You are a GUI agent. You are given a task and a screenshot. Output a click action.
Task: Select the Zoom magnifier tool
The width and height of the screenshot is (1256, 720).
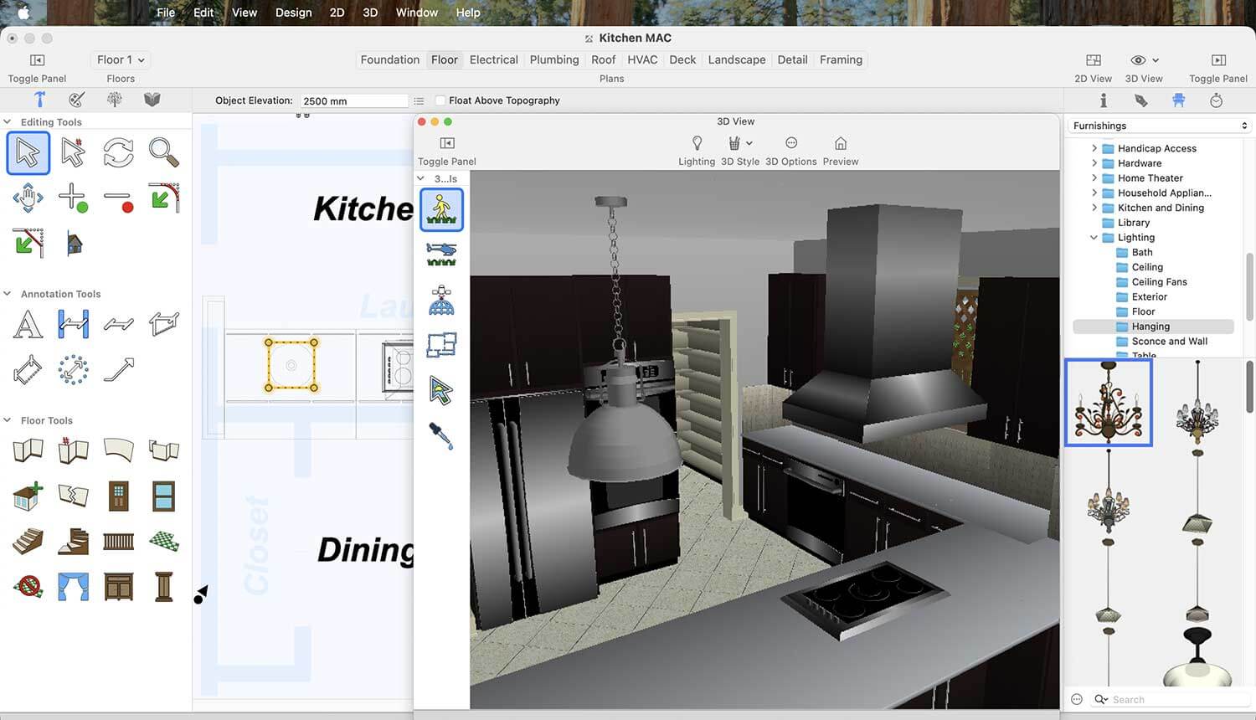coord(164,153)
